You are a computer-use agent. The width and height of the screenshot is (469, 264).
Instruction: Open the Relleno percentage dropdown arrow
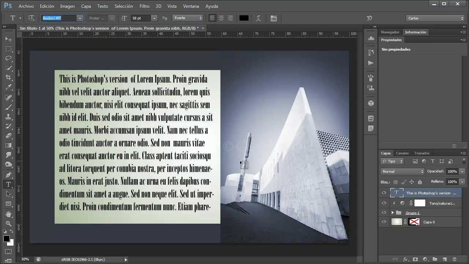[462, 181]
